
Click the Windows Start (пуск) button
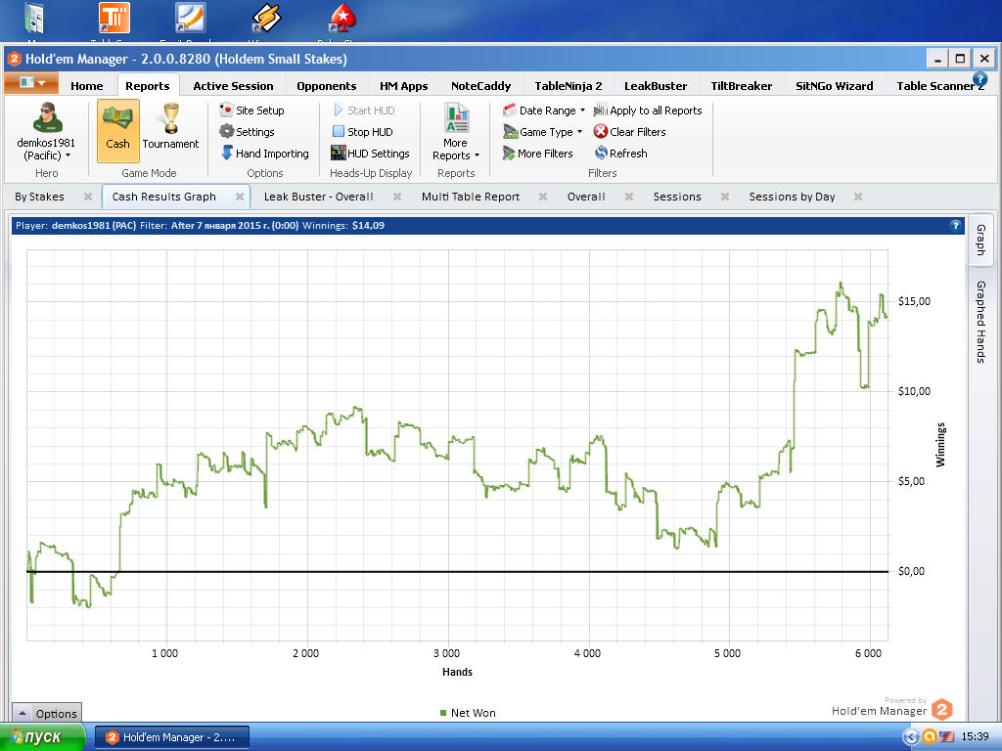(42, 737)
